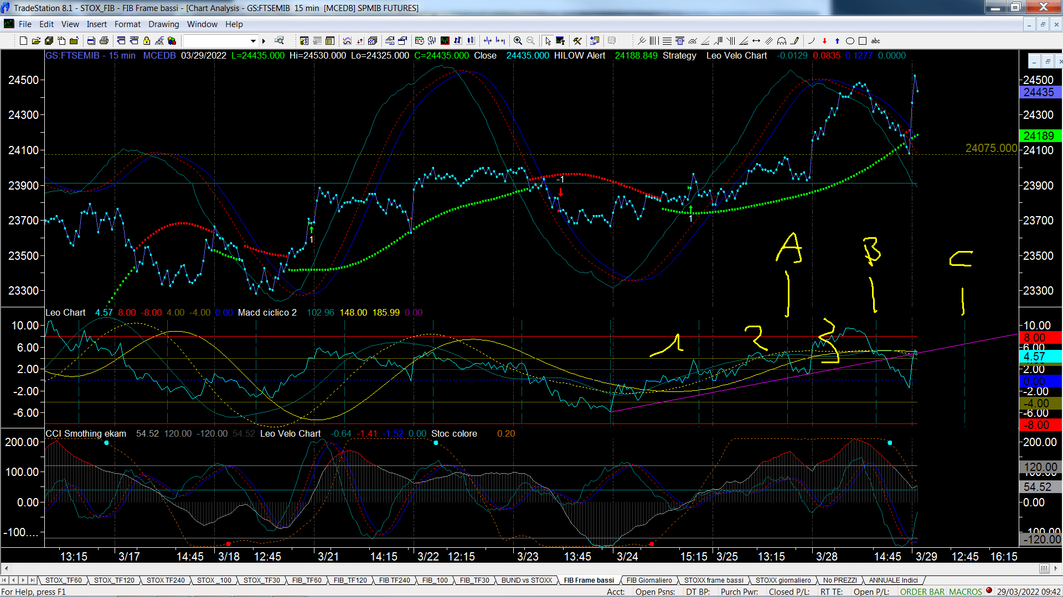Switch to STOX_TF120 workspace tab

click(114, 580)
